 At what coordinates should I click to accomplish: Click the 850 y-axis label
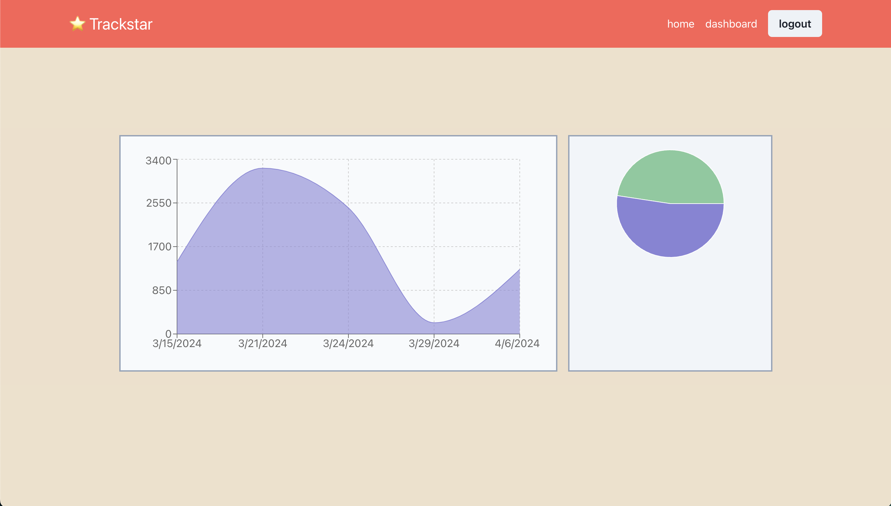[x=162, y=290]
